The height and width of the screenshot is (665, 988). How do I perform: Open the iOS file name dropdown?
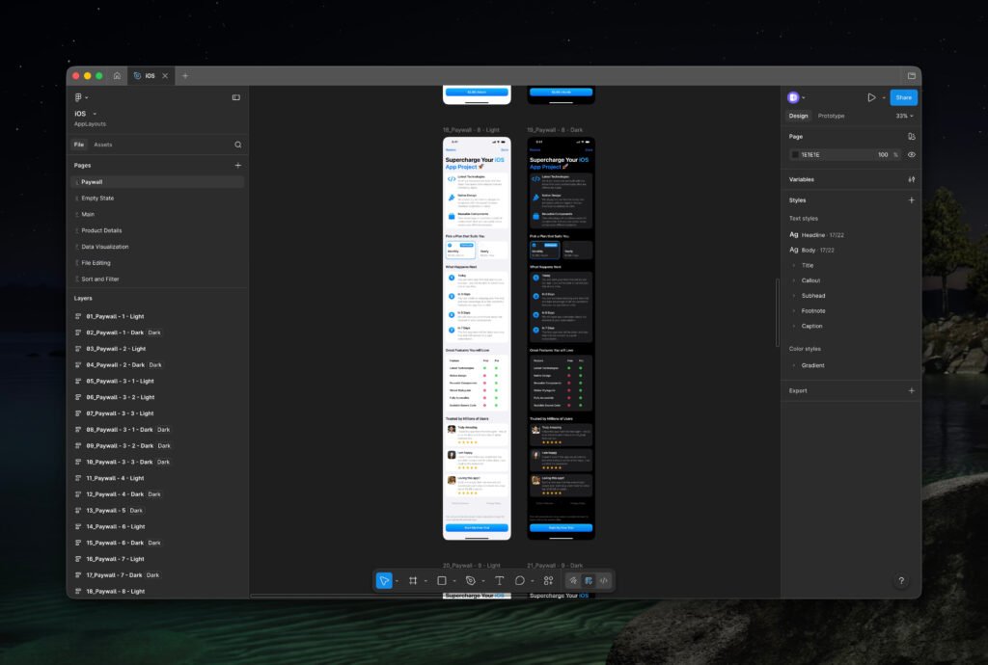point(95,114)
